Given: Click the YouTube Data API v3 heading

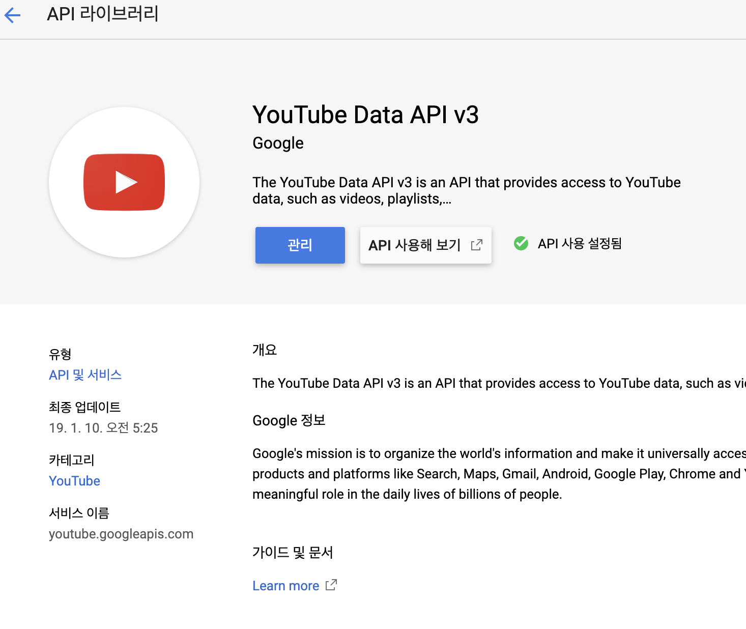Looking at the screenshot, I should (365, 115).
